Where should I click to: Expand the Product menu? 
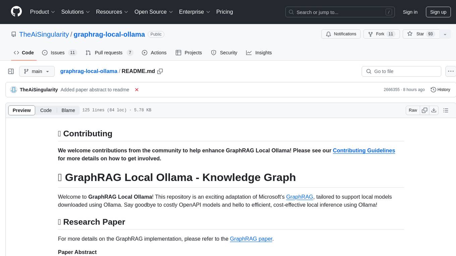click(x=43, y=12)
